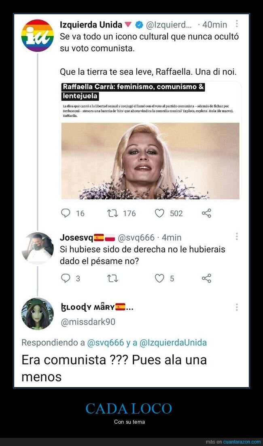Open the Izquierda Unida profile avatar
This screenshot has height=446, width=263.
point(38,36)
